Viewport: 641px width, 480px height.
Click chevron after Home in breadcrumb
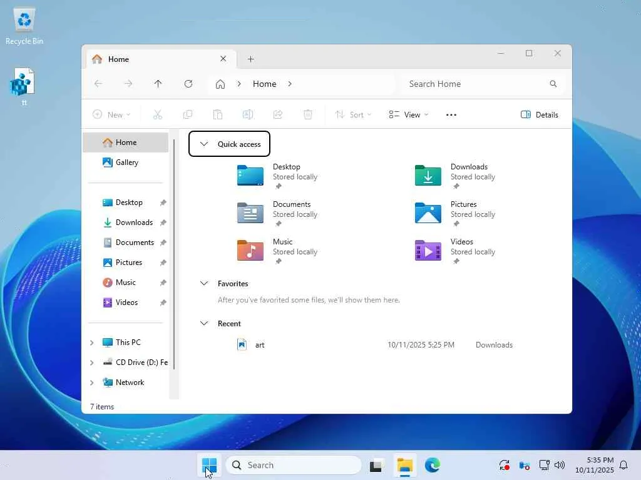point(290,84)
